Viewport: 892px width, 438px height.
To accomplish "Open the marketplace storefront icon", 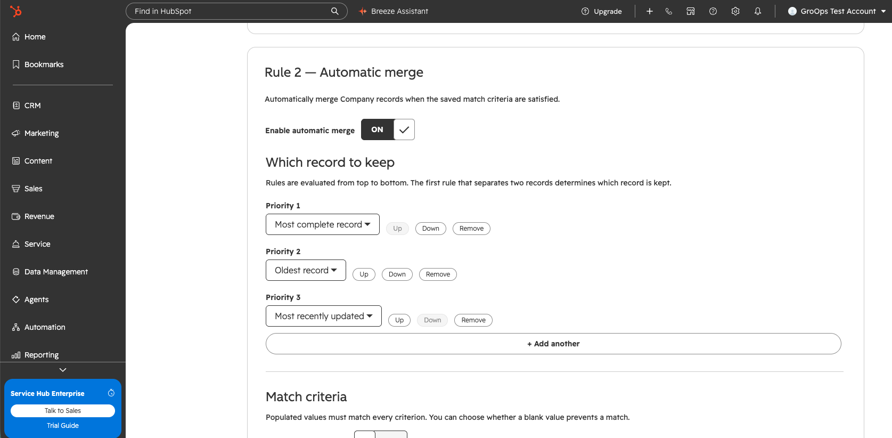I will [691, 11].
